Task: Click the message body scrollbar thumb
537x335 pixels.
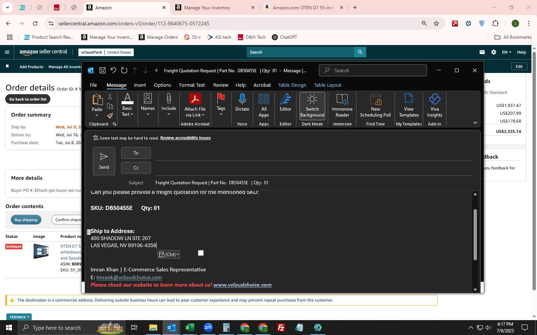Action: coord(475,234)
